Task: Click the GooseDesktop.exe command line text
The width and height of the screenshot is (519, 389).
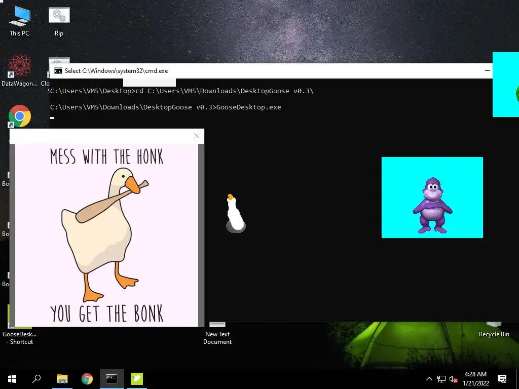Action: tap(248, 107)
